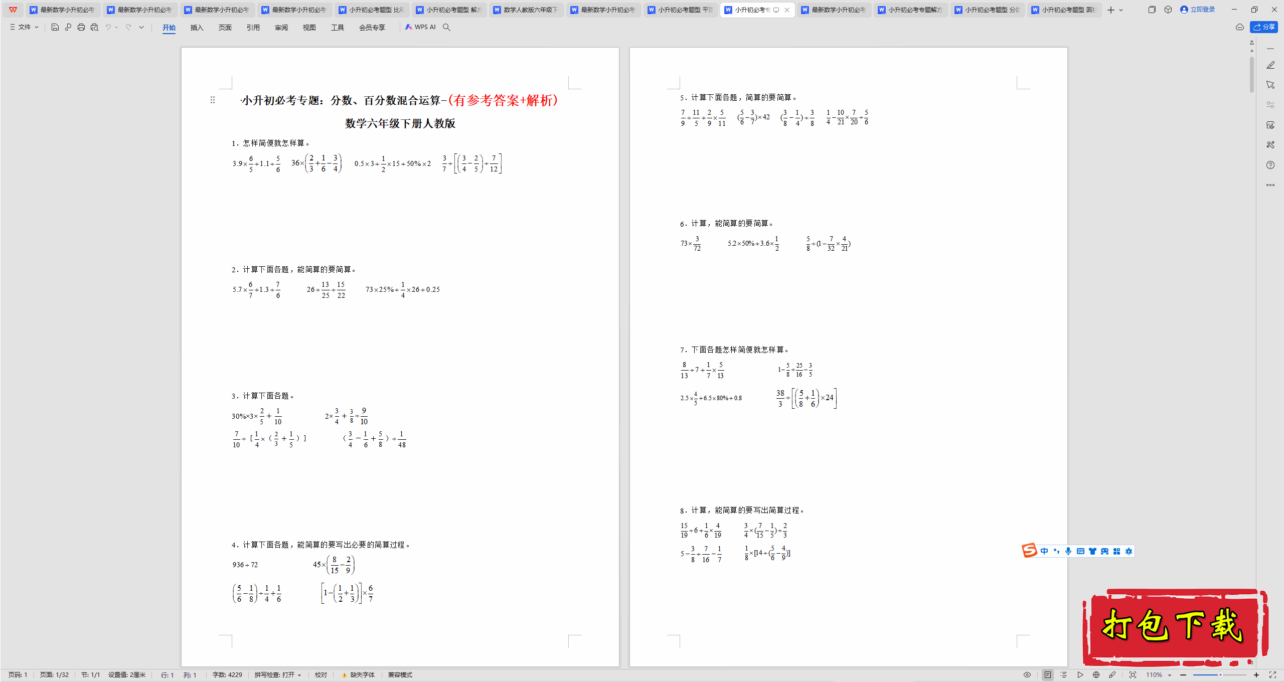The width and height of the screenshot is (1284, 682).
Task: Expand quick access toolbar customize chevron
Action: (x=141, y=27)
